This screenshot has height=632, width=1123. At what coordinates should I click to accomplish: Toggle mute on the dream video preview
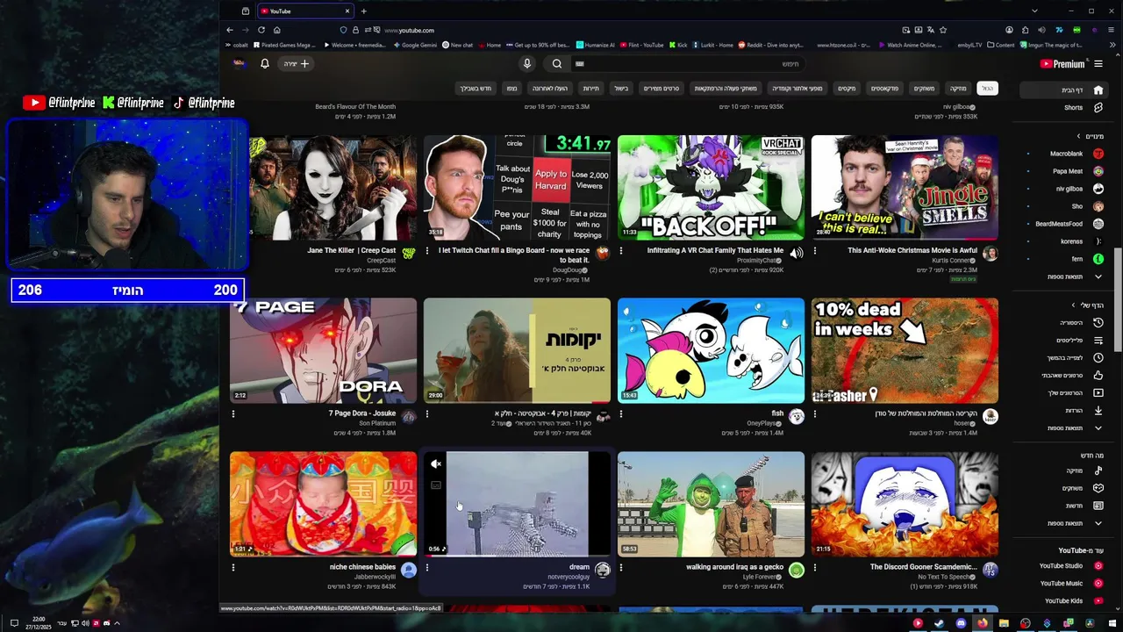point(436,464)
